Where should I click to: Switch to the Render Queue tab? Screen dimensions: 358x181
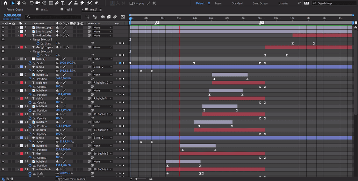tap(15, 10)
